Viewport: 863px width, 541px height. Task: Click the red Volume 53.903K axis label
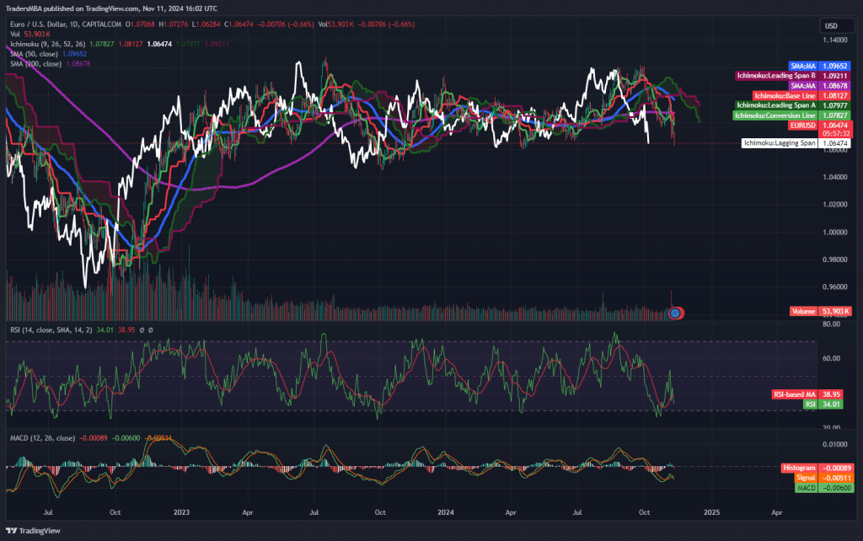821,311
